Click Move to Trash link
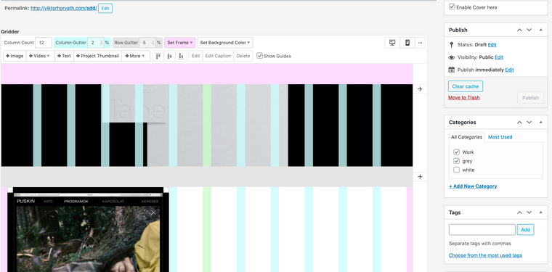The height and width of the screenshot is (272, 552). pos(464,98)
